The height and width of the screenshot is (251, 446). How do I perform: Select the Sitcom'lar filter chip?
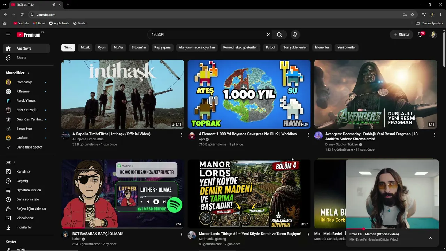click(x=139, y=47)
